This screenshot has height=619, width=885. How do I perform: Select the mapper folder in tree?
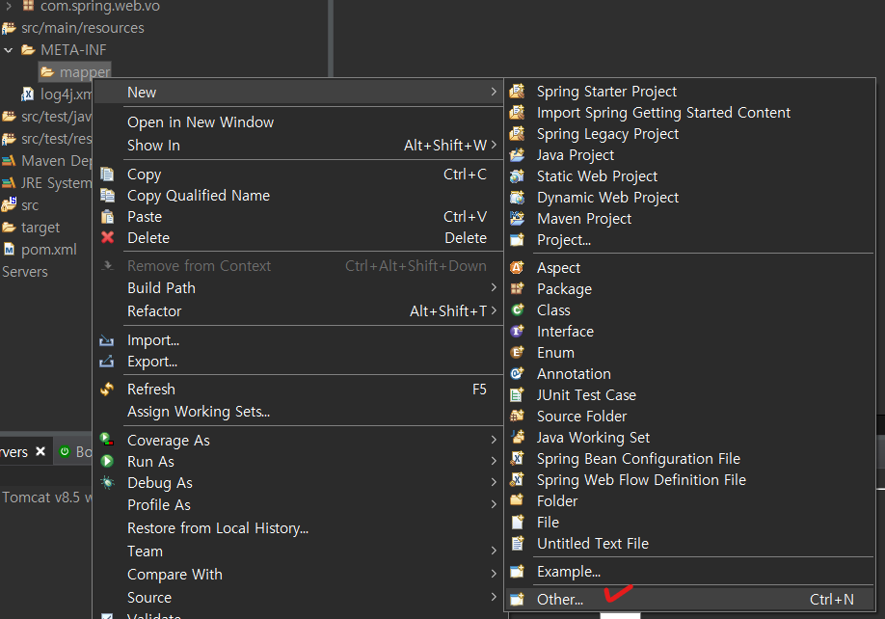click(x=75, y=72)
